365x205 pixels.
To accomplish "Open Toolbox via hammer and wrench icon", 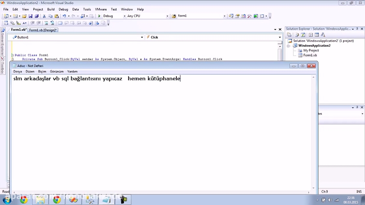I will 249,16.
